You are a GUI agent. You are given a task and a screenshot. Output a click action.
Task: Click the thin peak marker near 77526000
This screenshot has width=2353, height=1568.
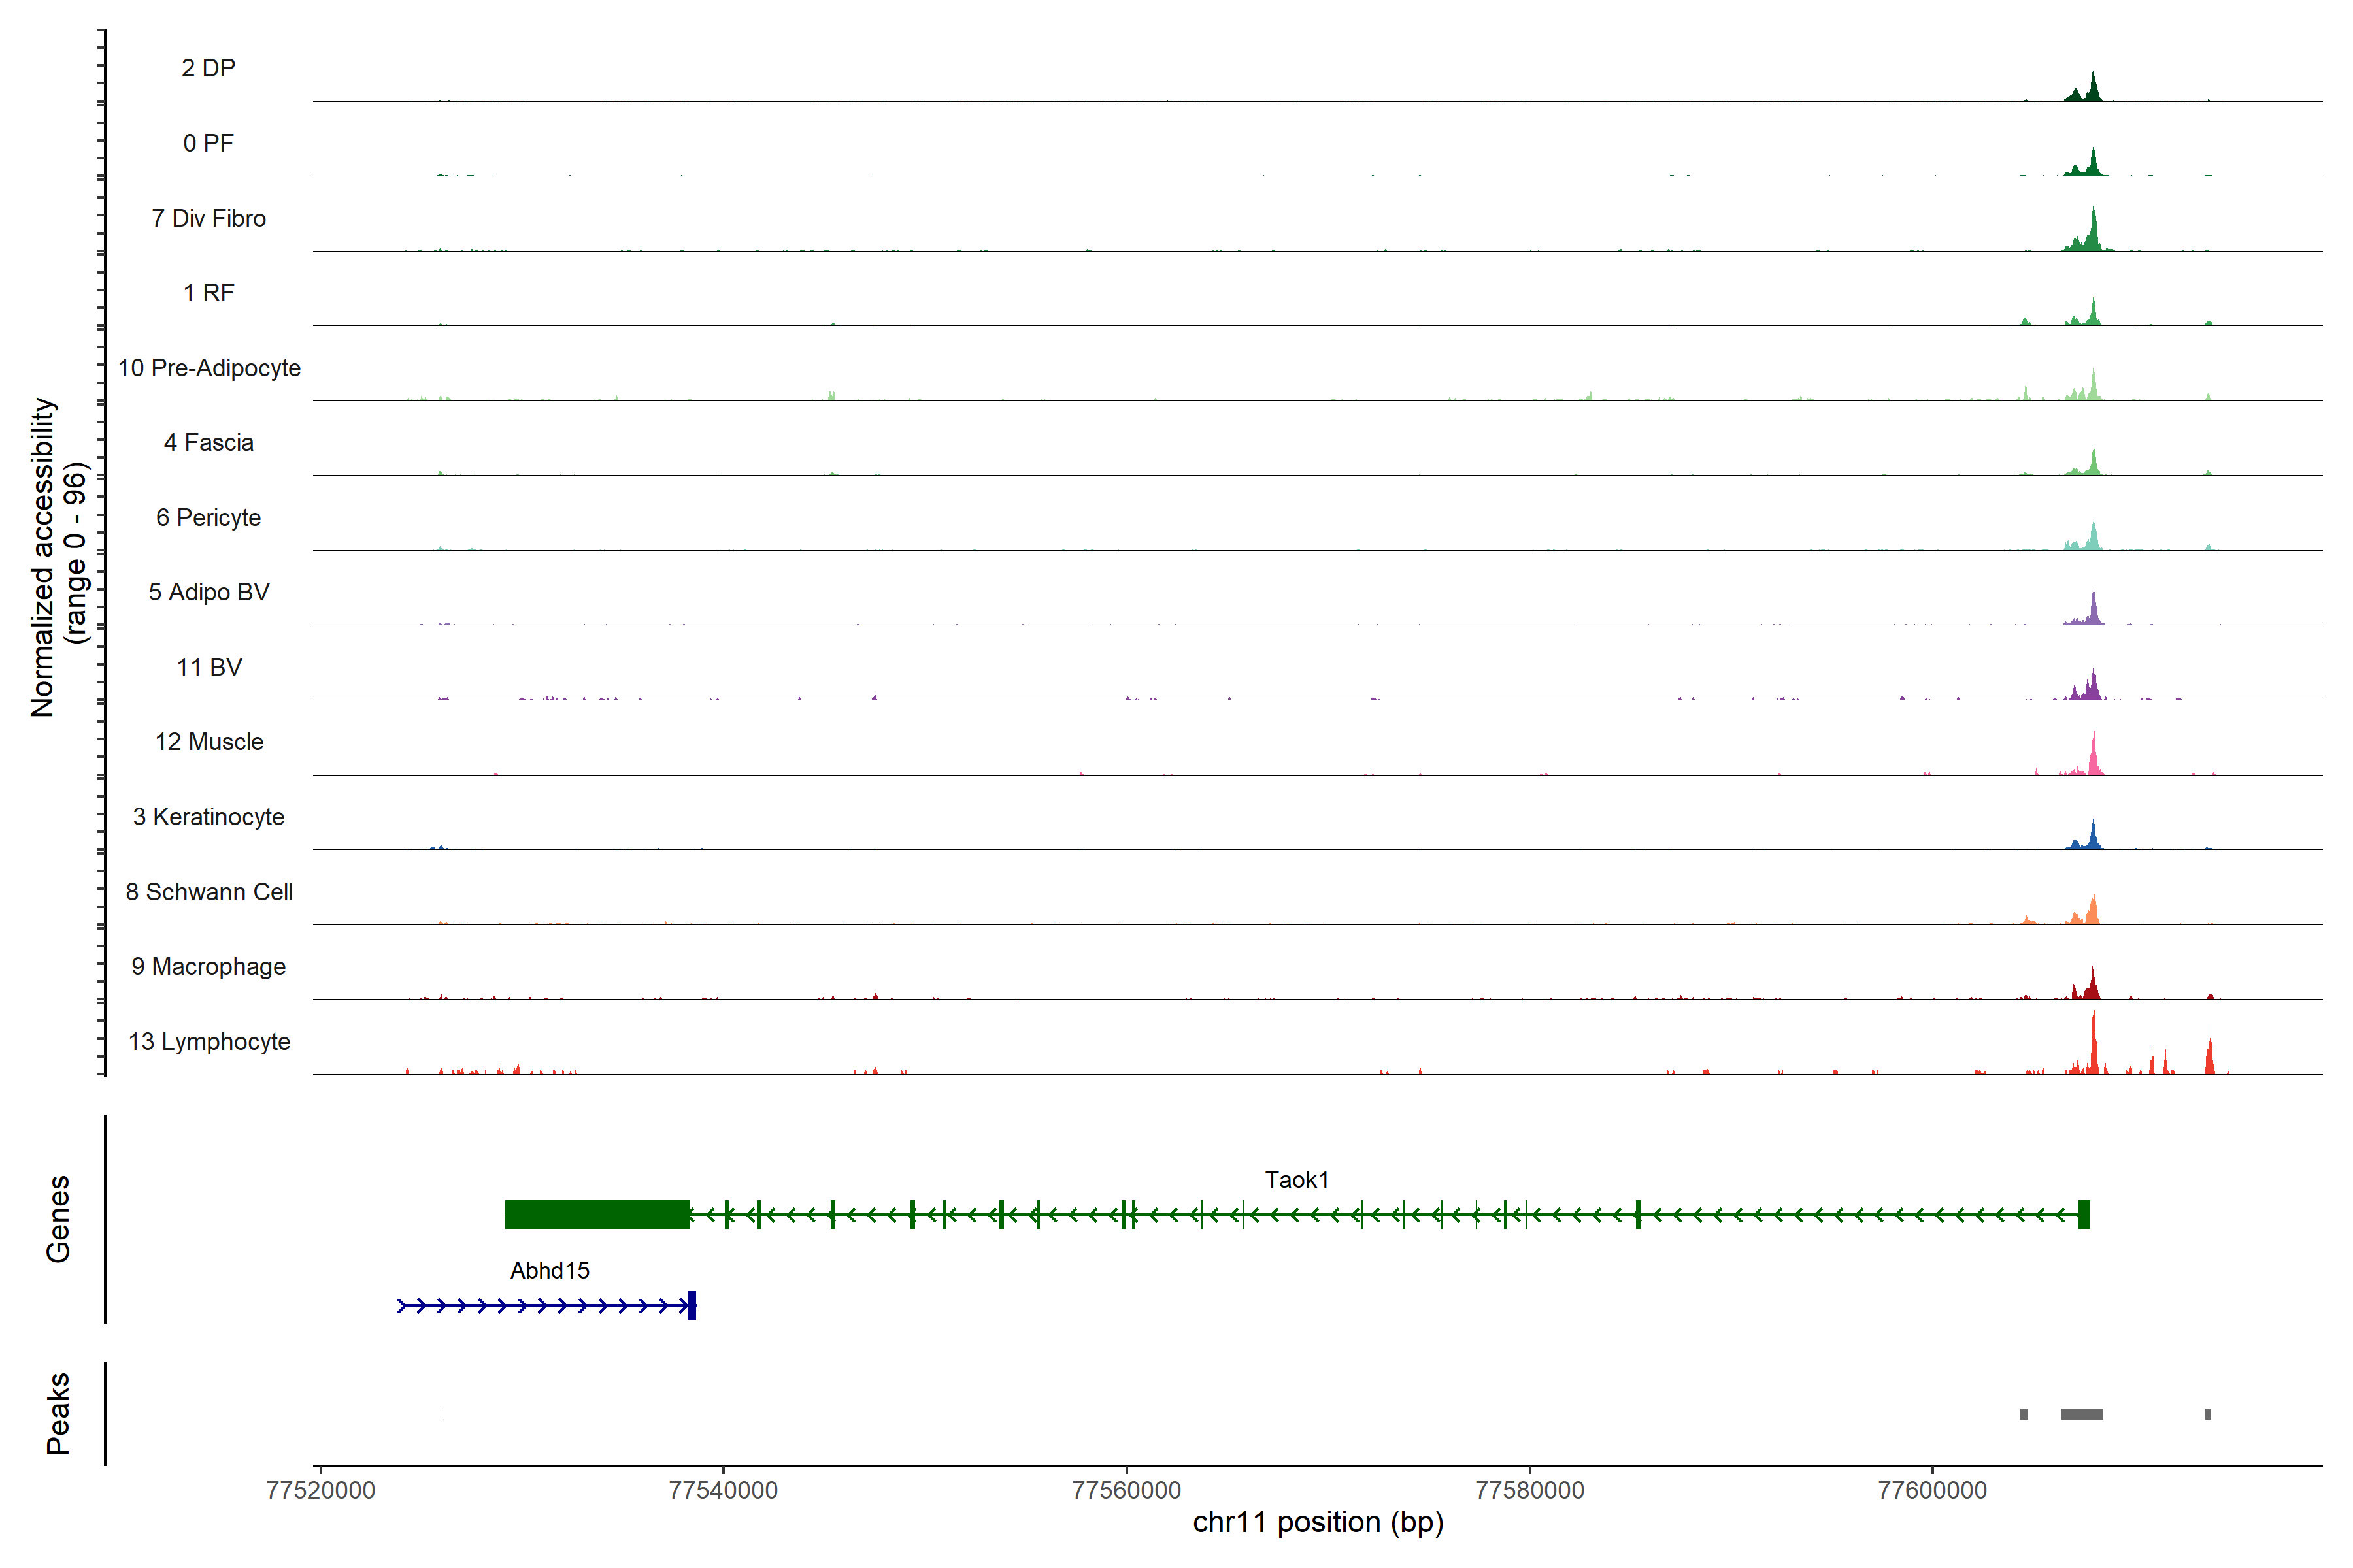coord(444,1414)
